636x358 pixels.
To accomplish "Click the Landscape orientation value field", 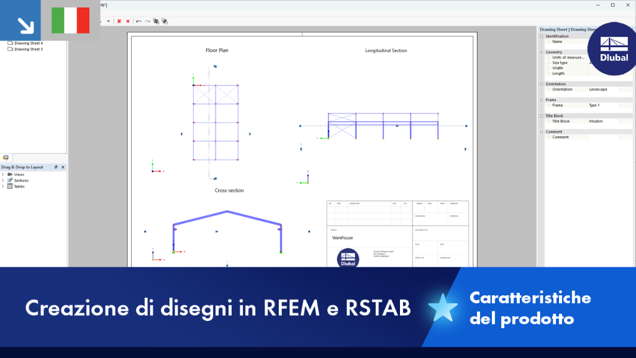I will (x=604, y=89).
